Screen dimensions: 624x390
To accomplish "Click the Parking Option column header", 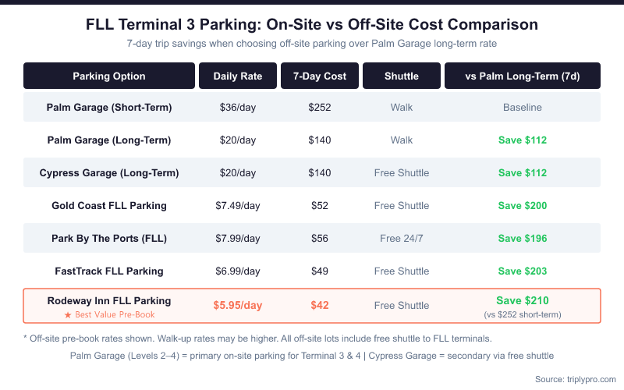I will click(x=109, y=76).
